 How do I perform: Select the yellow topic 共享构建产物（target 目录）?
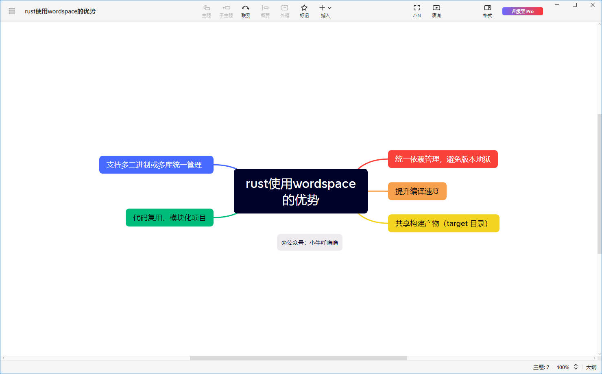444,223
